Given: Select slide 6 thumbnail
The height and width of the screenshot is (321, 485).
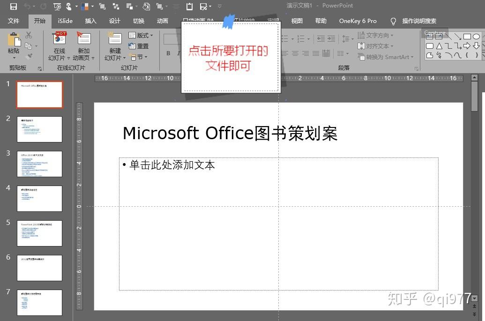Looking at the screenshot, I should pyautogui.click(x=39, y=268).
